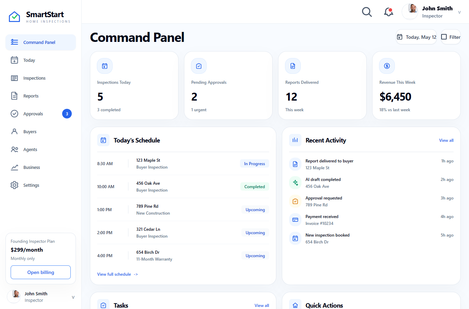Click the SmartStart house logo icon

point(14,16)
